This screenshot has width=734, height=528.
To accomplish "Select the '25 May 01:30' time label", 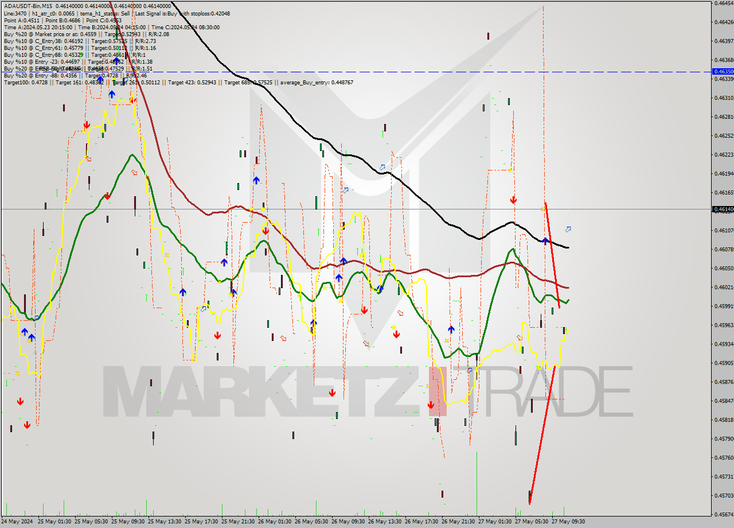I will point(54,522).
